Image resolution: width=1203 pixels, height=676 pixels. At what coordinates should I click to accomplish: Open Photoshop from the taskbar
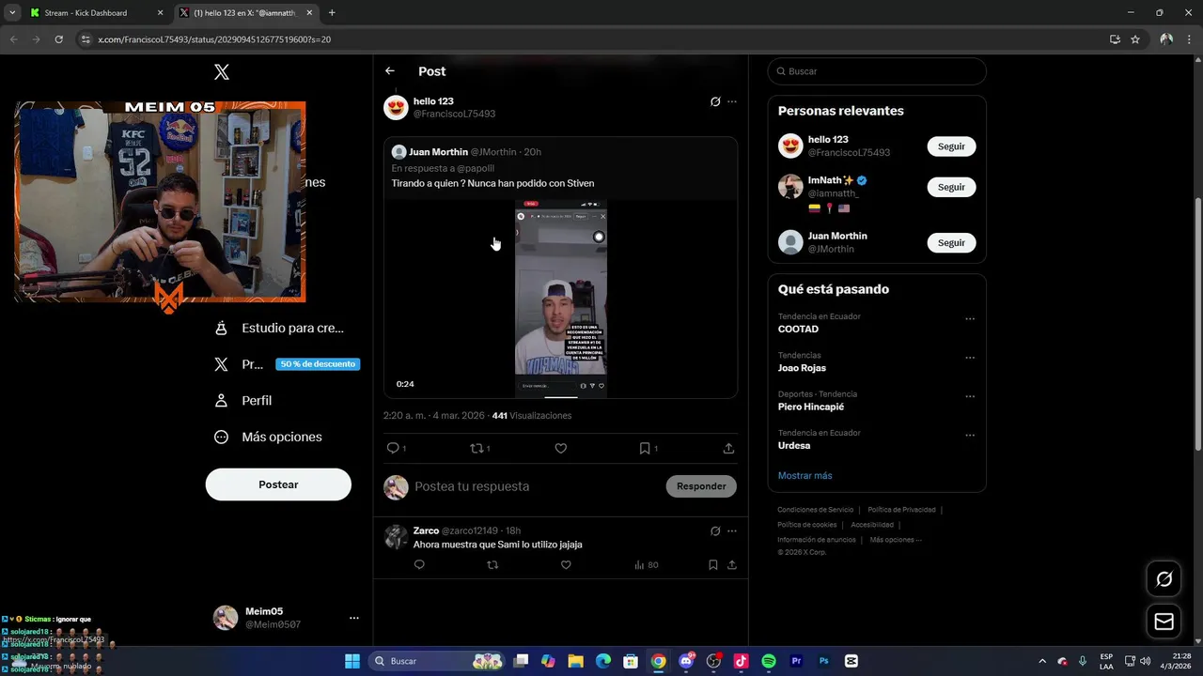point(823,661)
